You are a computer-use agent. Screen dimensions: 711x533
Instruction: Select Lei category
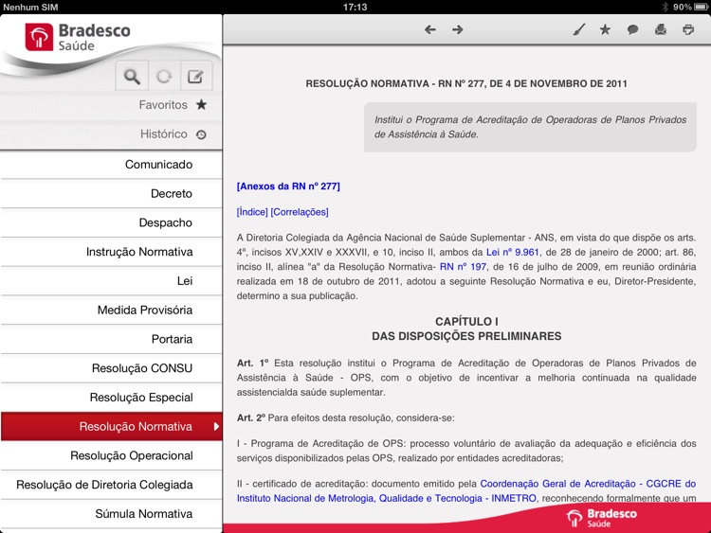point(111,281)
